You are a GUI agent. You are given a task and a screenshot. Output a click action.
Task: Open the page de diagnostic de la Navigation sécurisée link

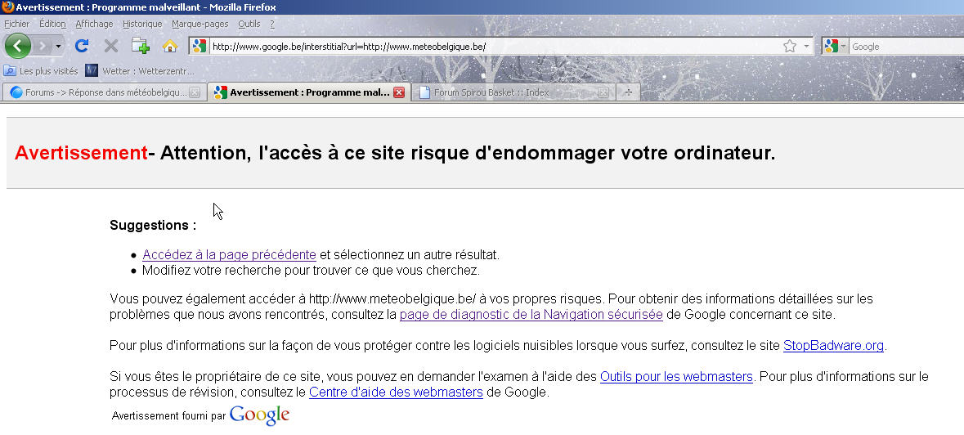pos(531,315)
